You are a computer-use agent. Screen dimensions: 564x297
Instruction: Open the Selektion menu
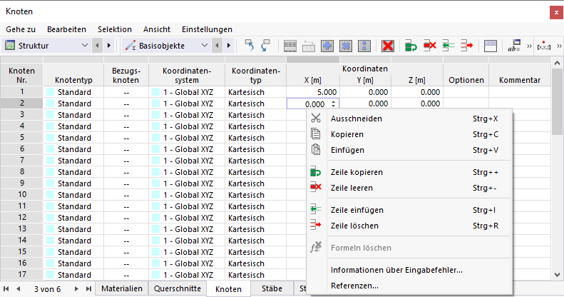pyautogui.click(x=115, y=29)
